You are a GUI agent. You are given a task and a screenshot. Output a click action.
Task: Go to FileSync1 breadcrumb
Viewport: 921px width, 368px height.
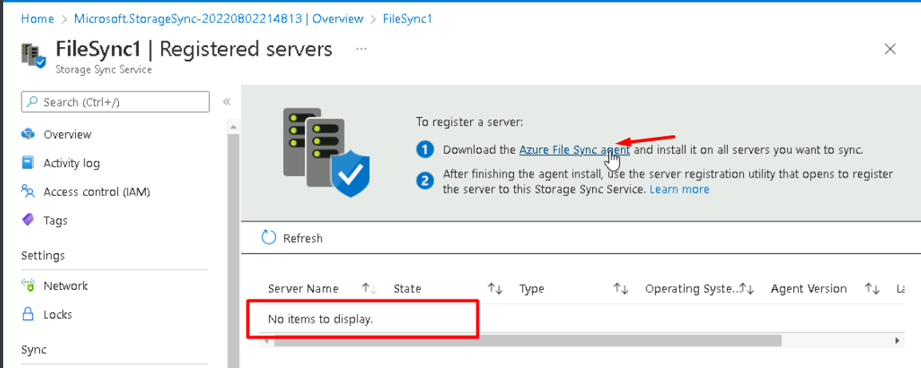407,19
